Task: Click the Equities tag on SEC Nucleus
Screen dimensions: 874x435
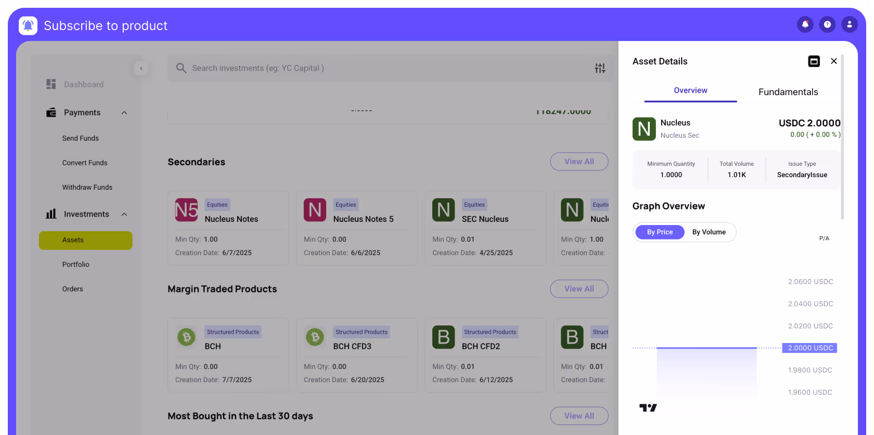Action: pyautogui.click(x=474, y=205)
